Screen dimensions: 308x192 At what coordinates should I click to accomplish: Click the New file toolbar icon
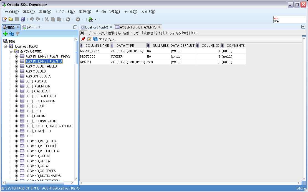pos(4,19)
